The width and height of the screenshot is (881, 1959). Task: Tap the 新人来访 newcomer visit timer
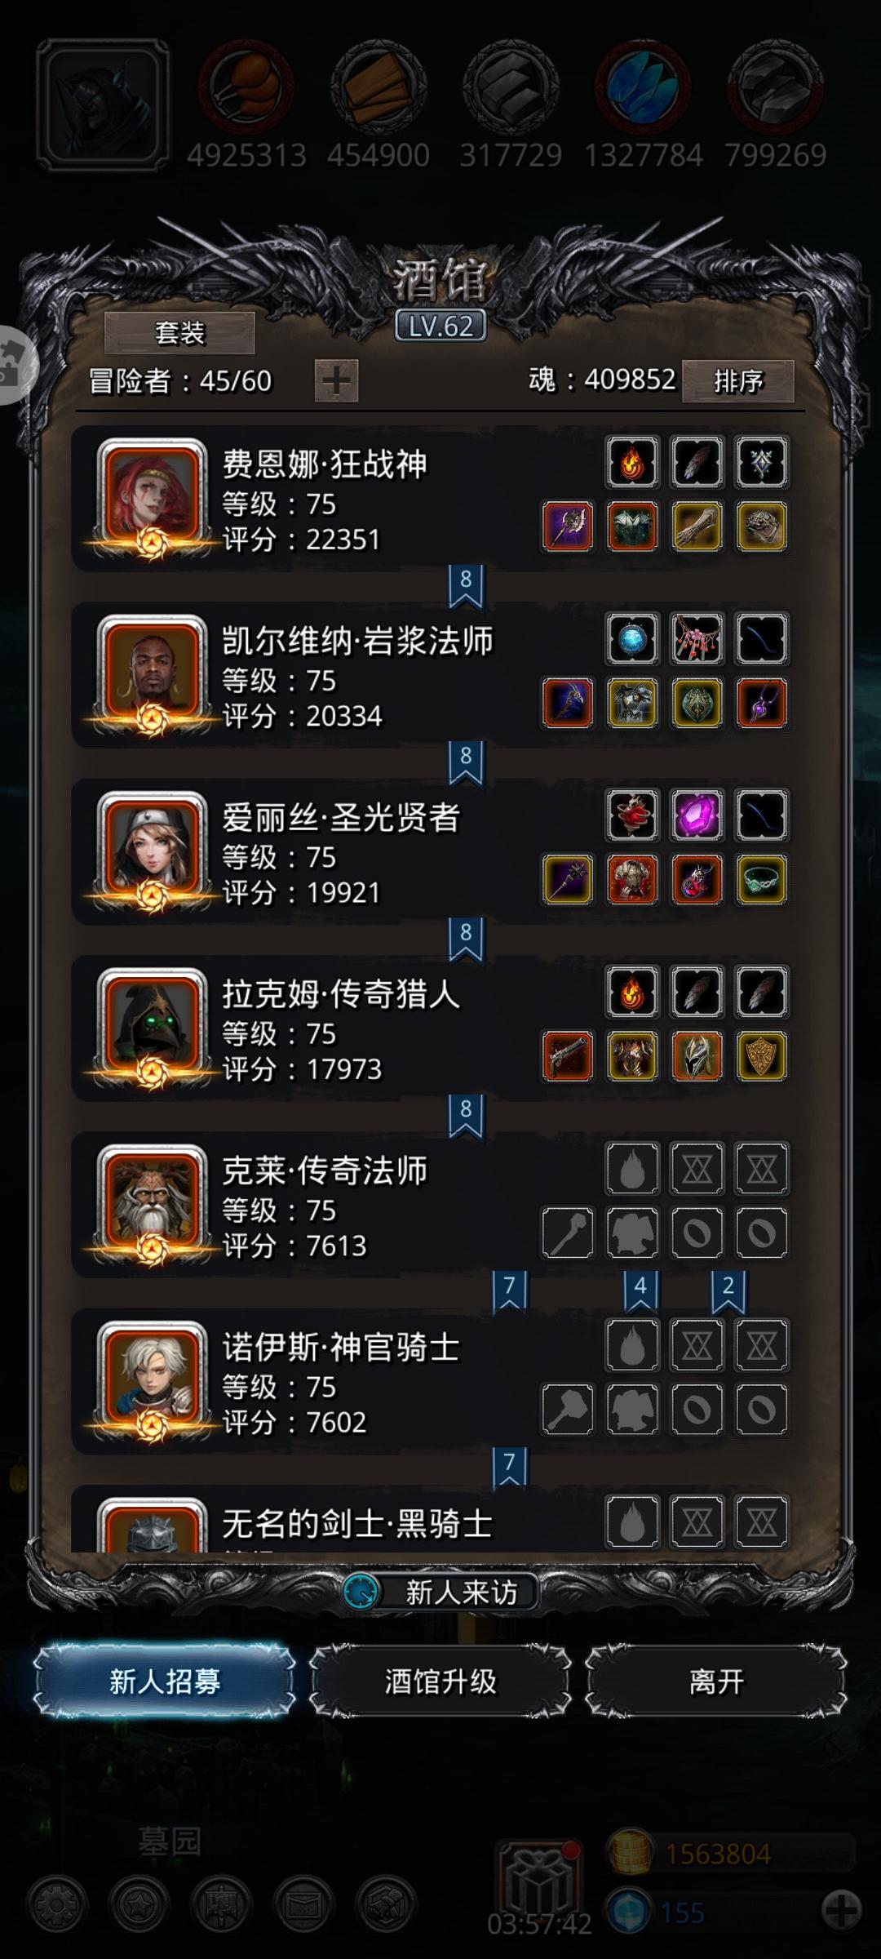click(440, 1592)
